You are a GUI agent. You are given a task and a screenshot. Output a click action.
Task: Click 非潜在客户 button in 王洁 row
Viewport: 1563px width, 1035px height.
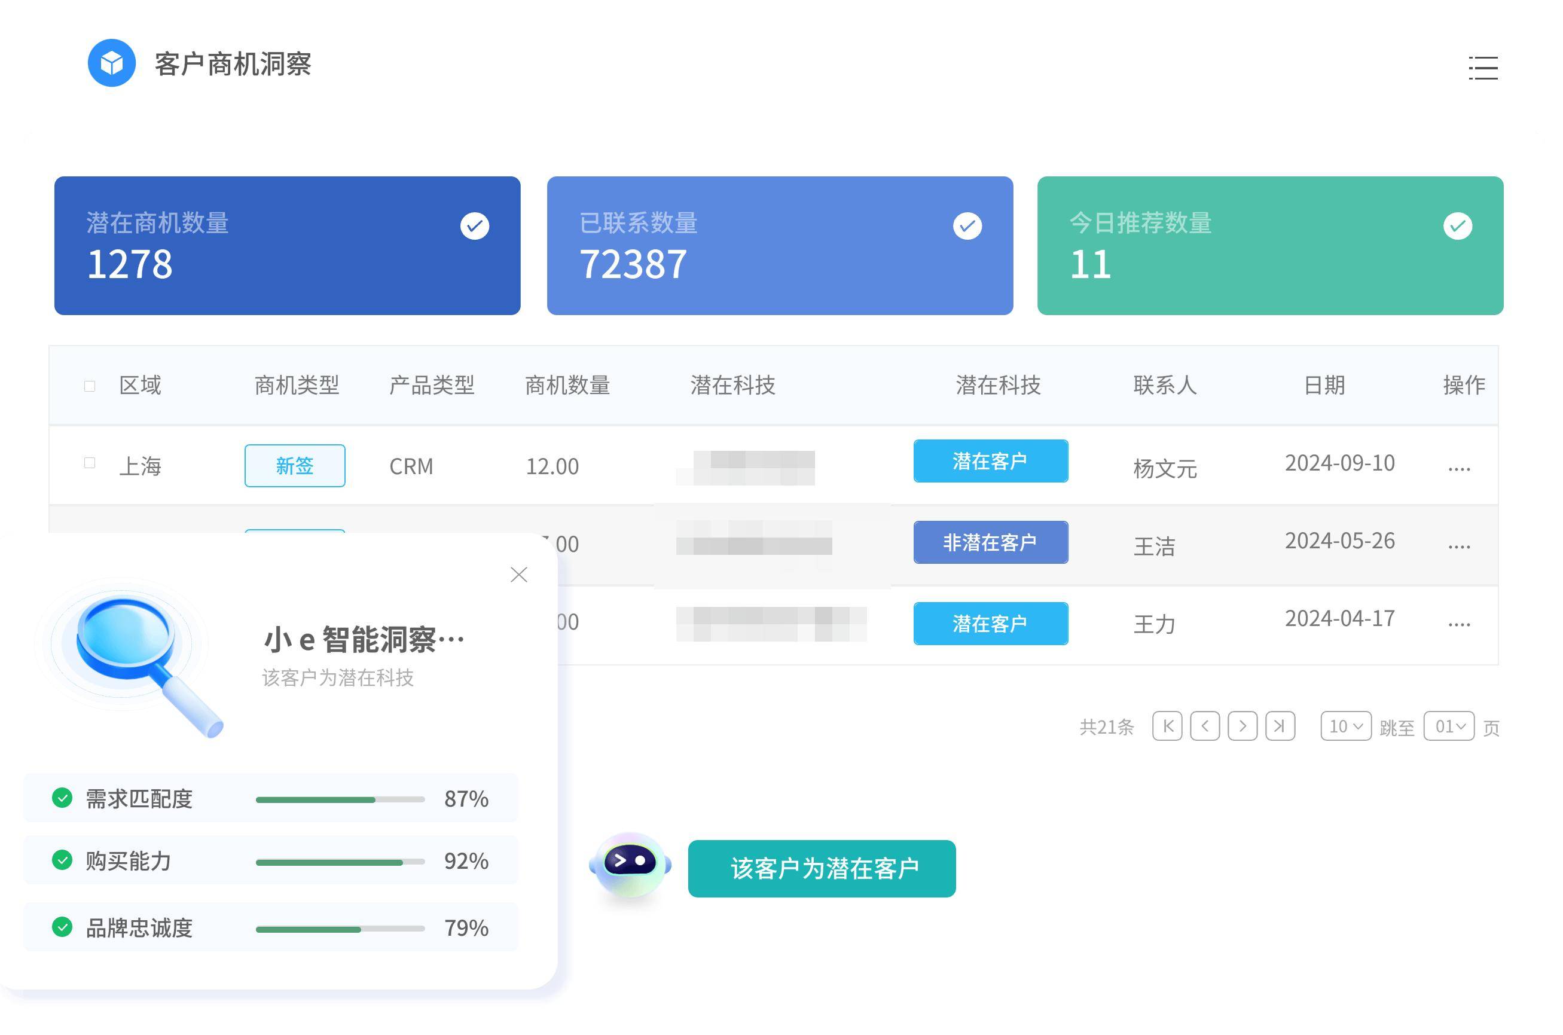990,542
